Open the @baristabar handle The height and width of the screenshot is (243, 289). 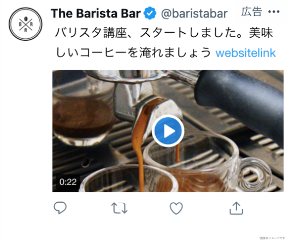(x=194, y=14)
